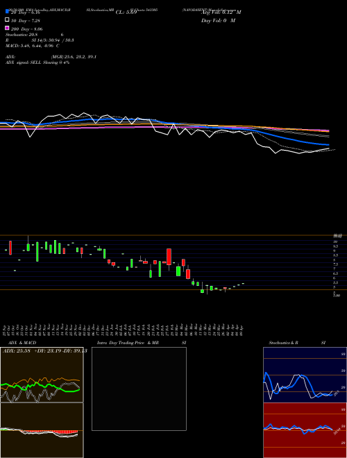Screen dimensions: 347x458
Task: Click the MACD values line
Action: 33,46
